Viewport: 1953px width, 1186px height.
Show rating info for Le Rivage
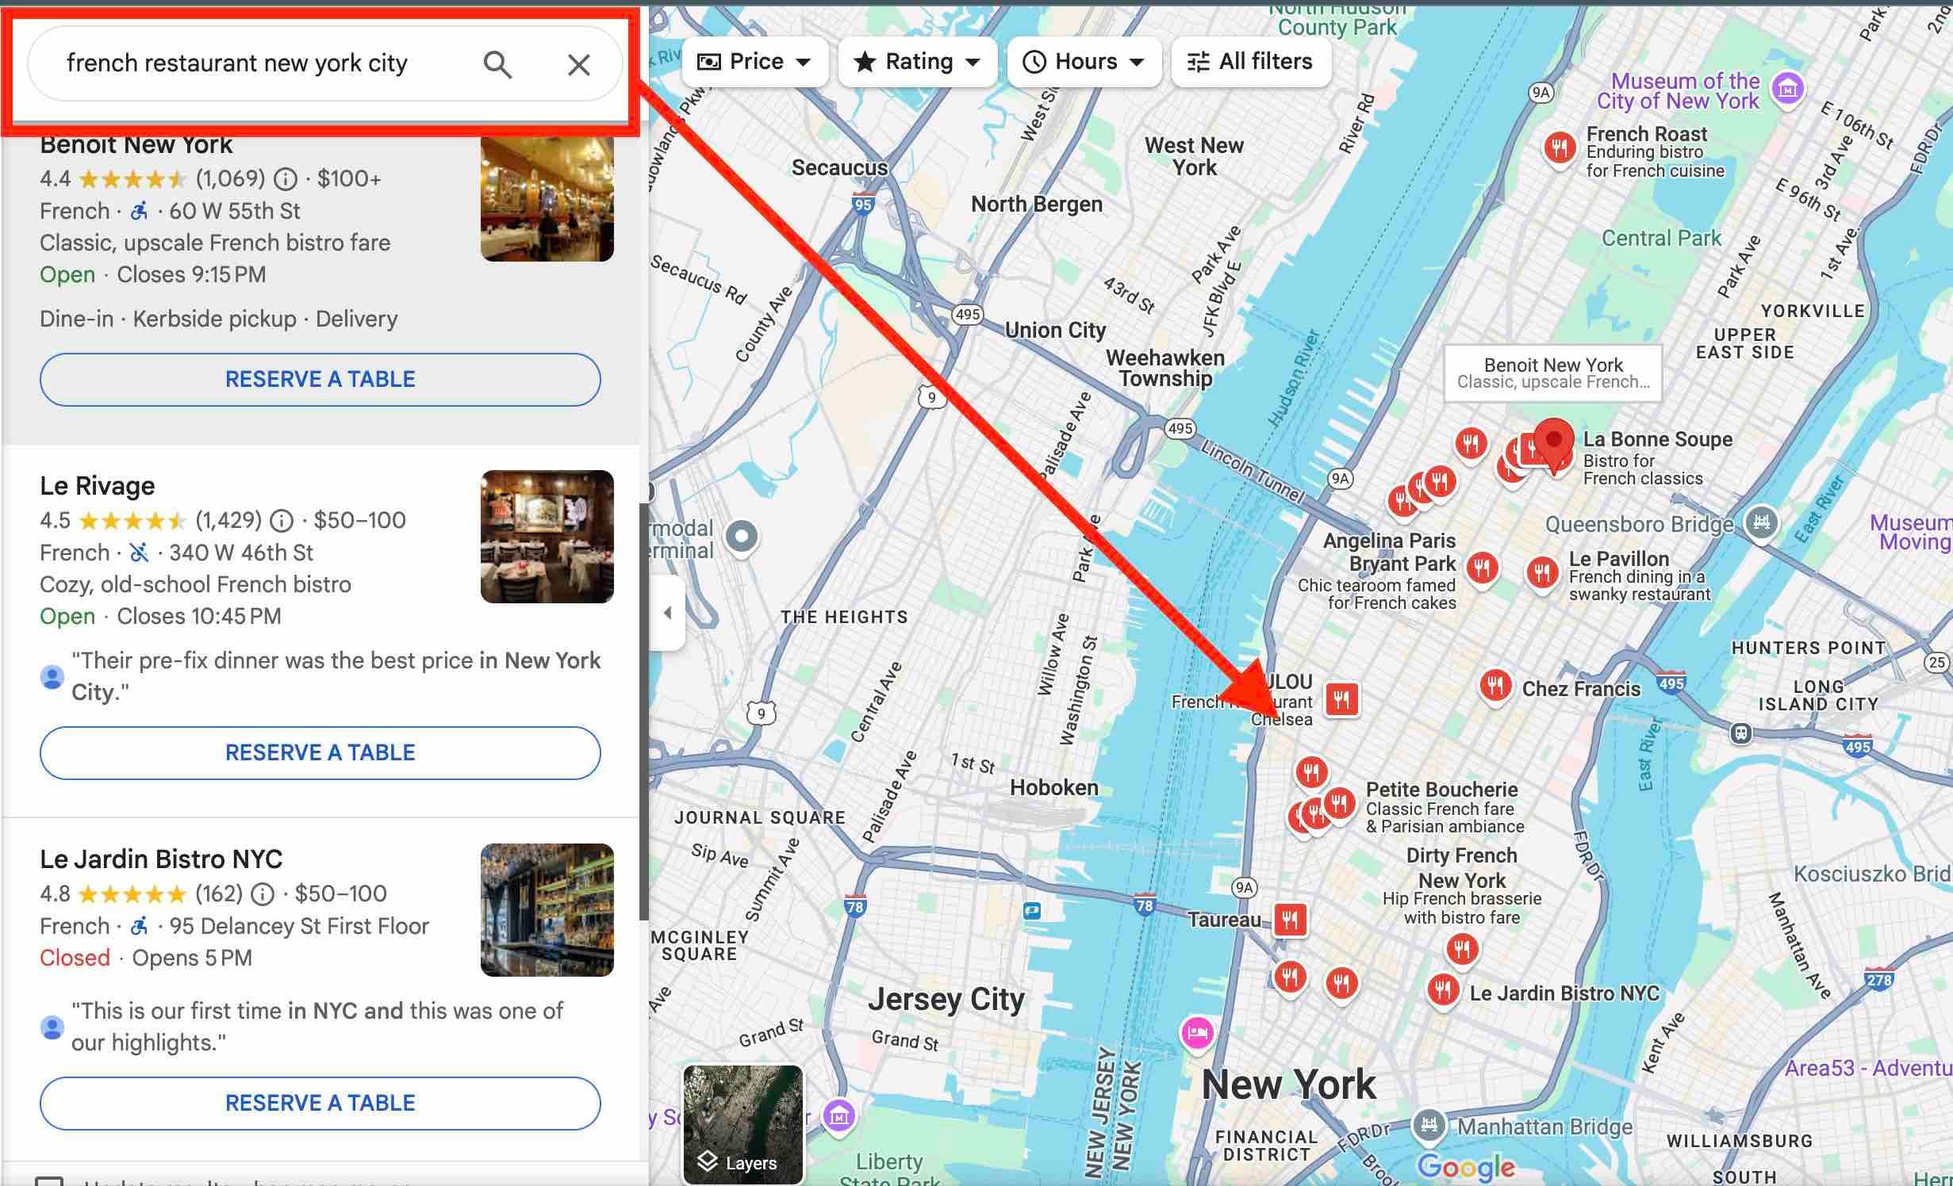tap(282, 521)
